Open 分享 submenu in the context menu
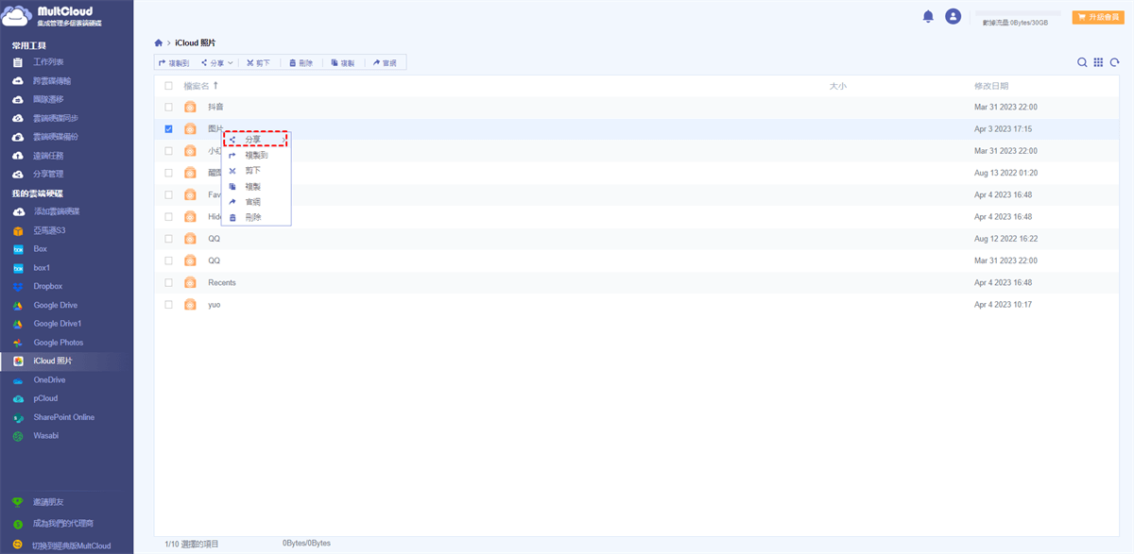 (255, 140)
